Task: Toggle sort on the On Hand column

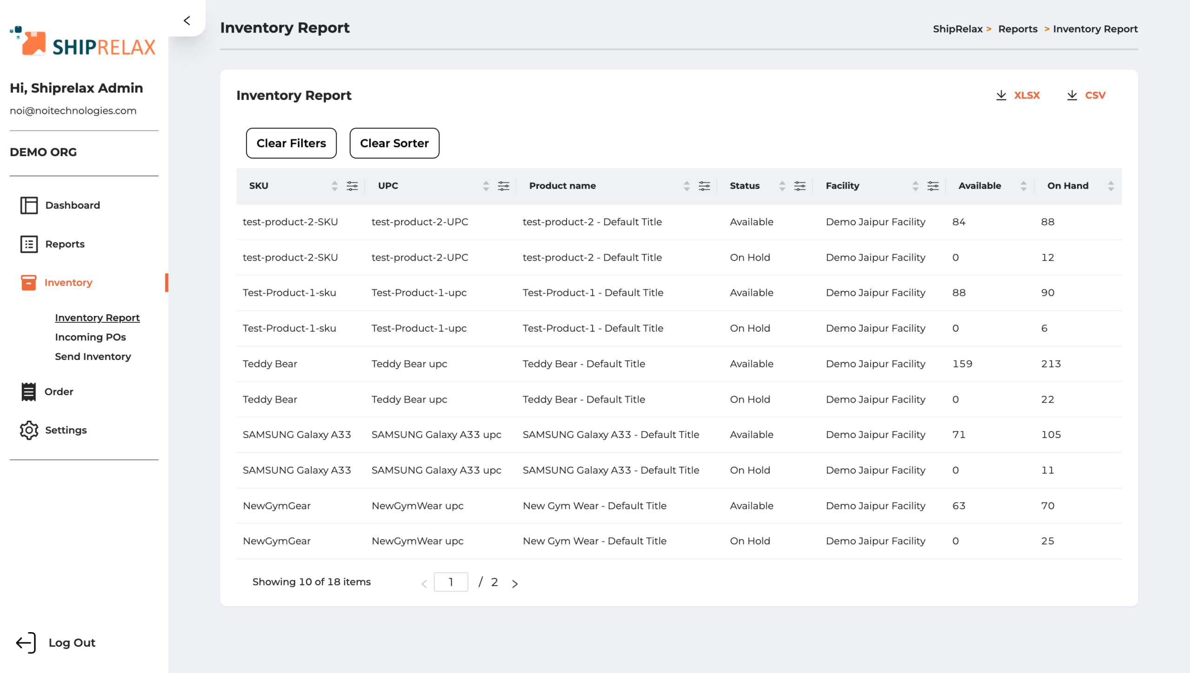Action: coord(1111,186)
